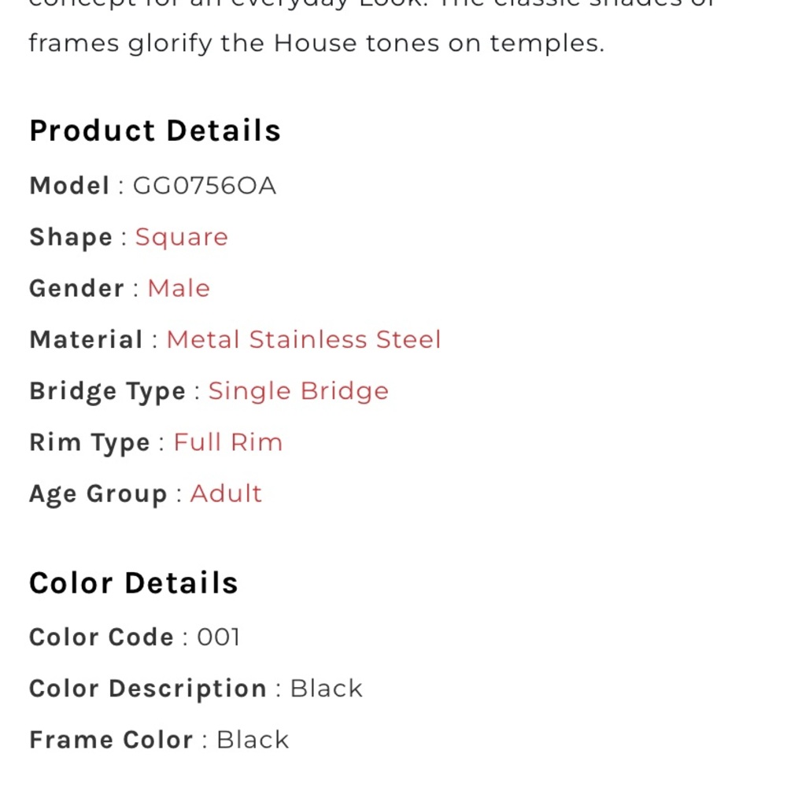The height and width of the screenshot is (787, 787).
Task: Click the Bridge Type label
Action: pyautogui.click(x=107, y=391)
